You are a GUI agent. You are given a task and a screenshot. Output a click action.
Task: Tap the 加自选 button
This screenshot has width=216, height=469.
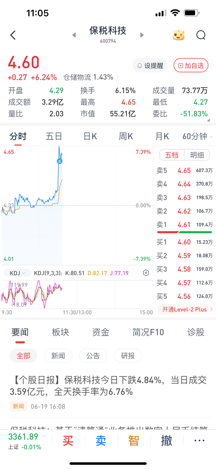(x=191, y=66)
